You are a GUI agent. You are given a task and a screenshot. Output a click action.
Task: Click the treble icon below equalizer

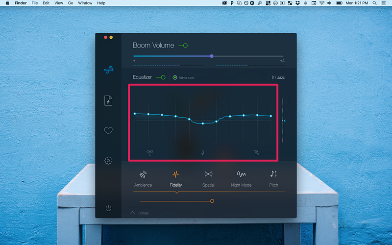(x=256, y=152)
